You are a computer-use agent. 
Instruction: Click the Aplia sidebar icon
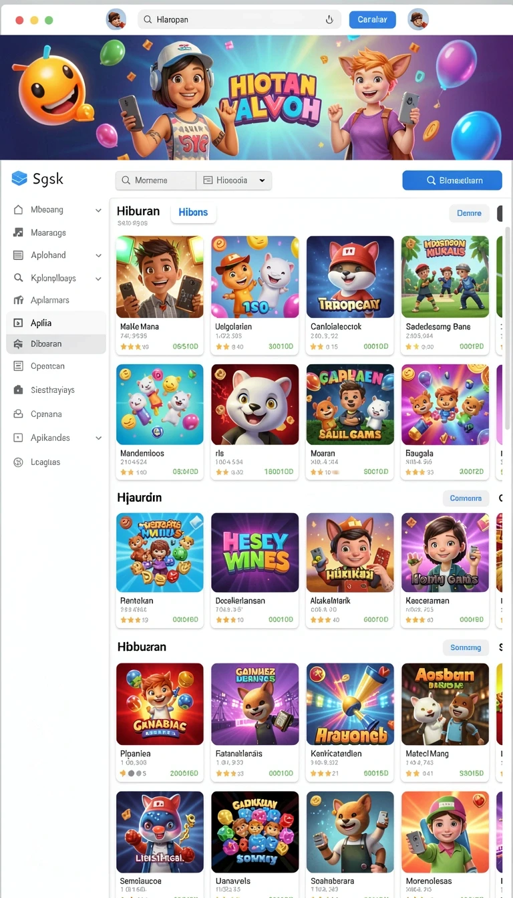tap(19, 323)
